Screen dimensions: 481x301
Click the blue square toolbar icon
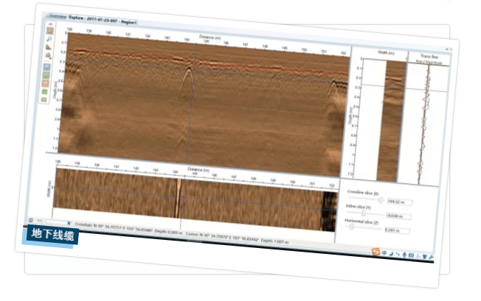point(46,65)
